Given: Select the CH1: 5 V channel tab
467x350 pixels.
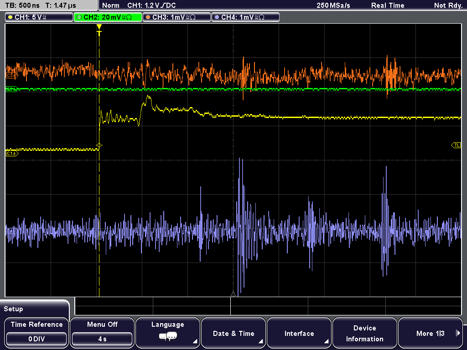Looking at the screenshot, I should [39, 17].
